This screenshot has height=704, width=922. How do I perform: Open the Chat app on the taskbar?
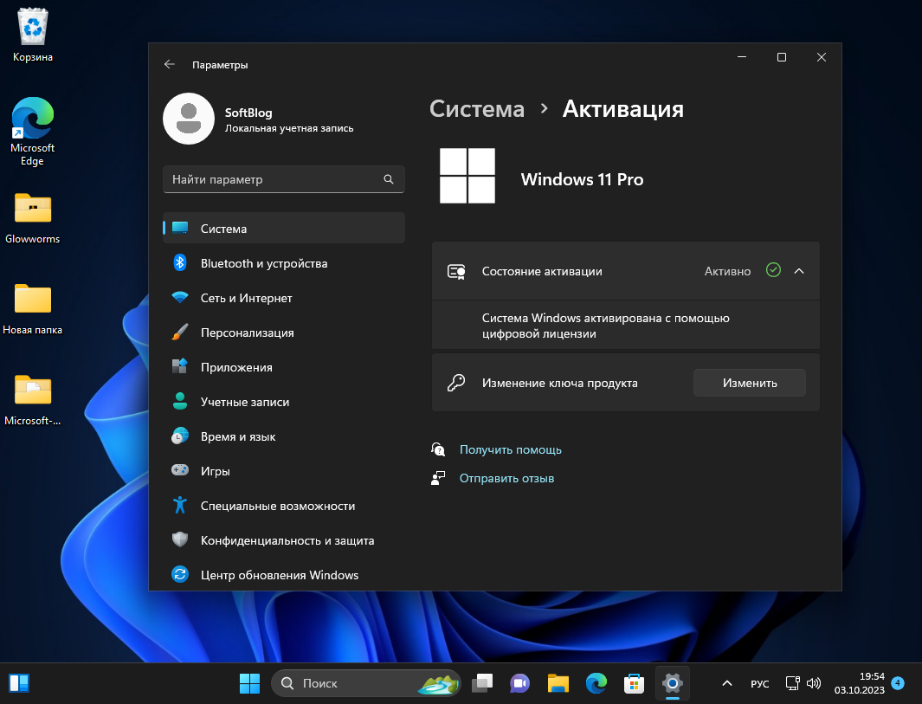[x=519, y=683]
